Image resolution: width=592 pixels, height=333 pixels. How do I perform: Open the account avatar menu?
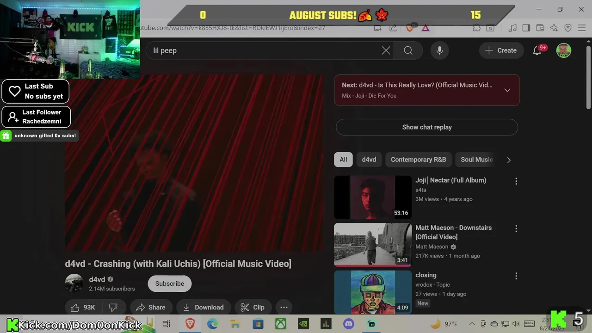click(x=563, y=50)
